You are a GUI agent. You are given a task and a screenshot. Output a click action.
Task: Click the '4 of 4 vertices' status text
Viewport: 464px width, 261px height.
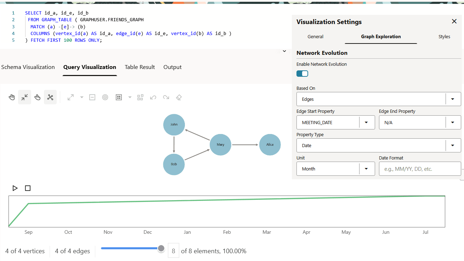tap(25, 251)
